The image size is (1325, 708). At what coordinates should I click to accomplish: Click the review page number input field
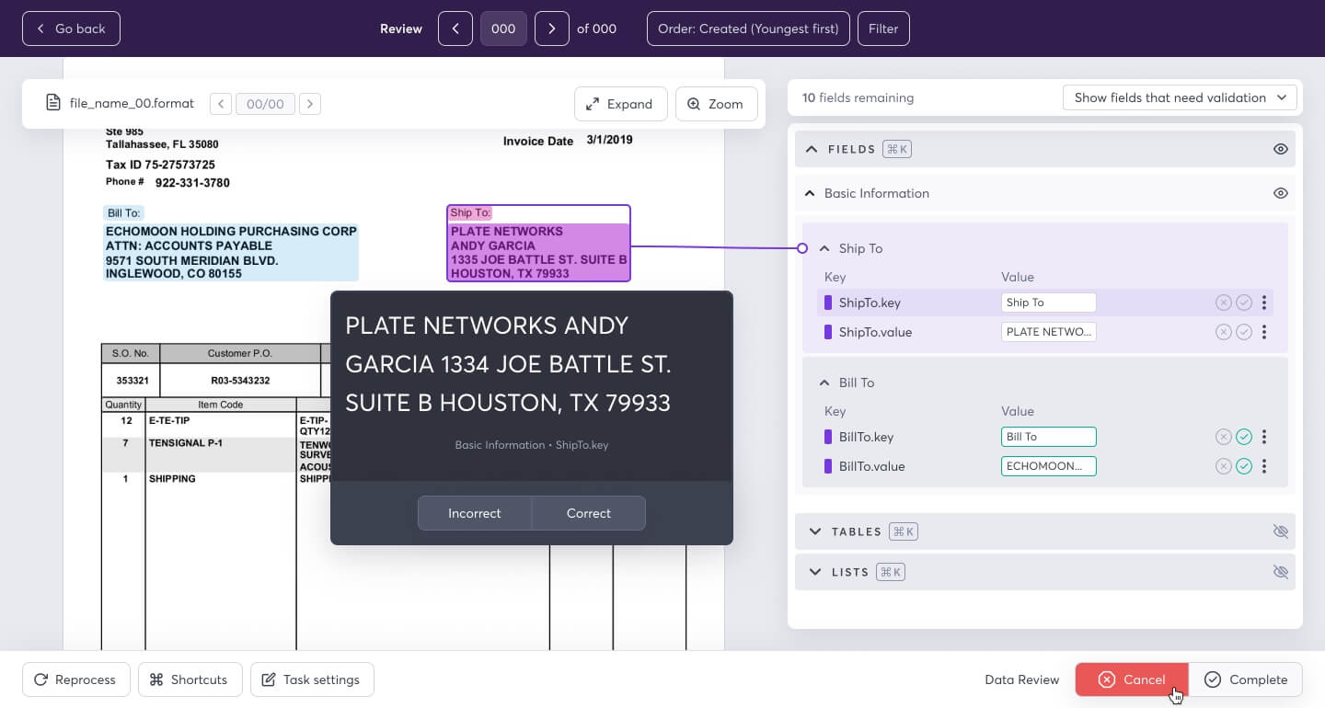click(503, 29)
